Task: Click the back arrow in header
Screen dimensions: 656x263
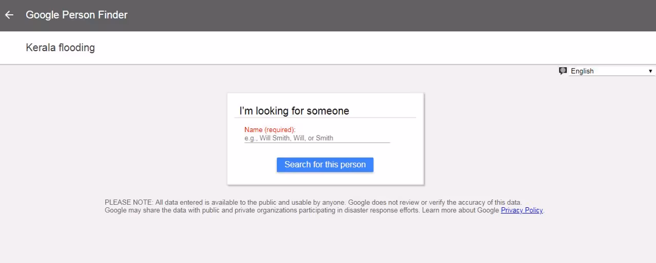Action: pos(9,15)
